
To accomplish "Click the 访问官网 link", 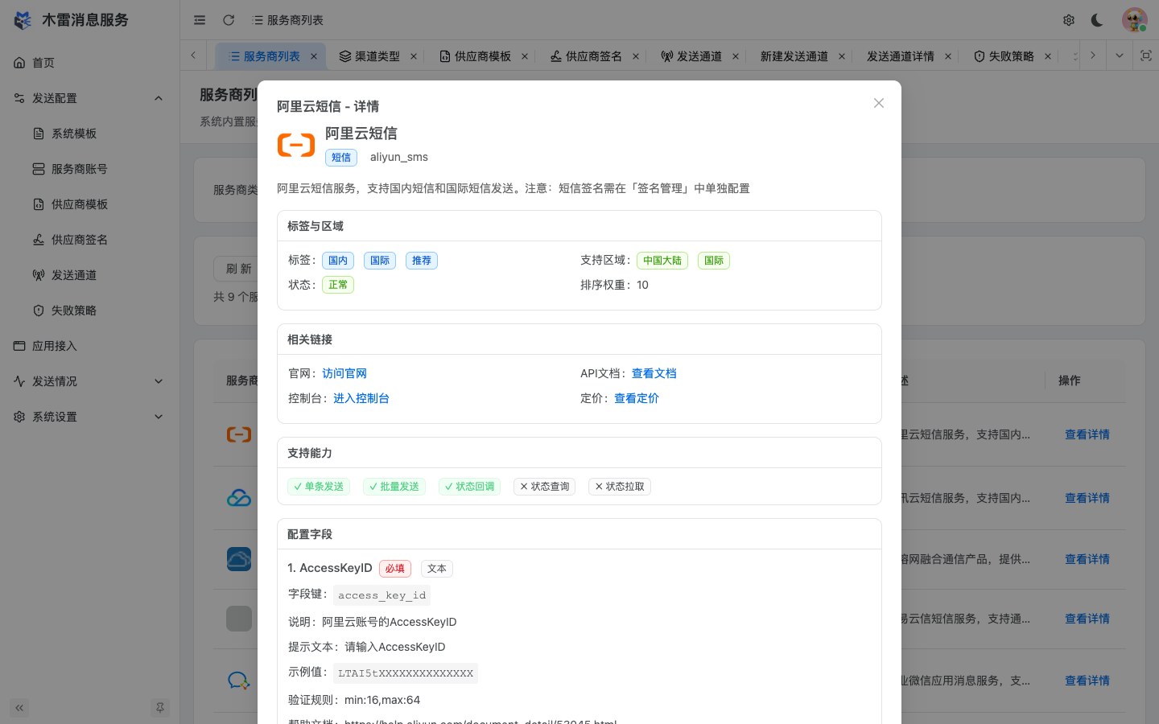I will pos(344,373).
